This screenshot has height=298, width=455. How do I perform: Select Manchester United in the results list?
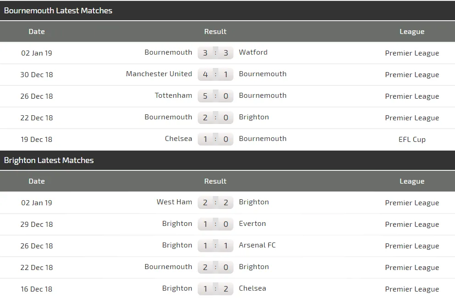point(159,74)
